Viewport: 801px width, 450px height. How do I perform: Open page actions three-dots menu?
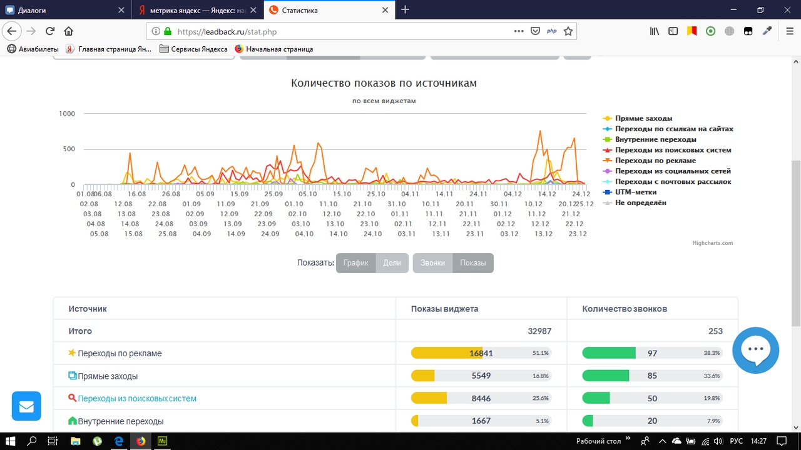click(x=519, y=31)
